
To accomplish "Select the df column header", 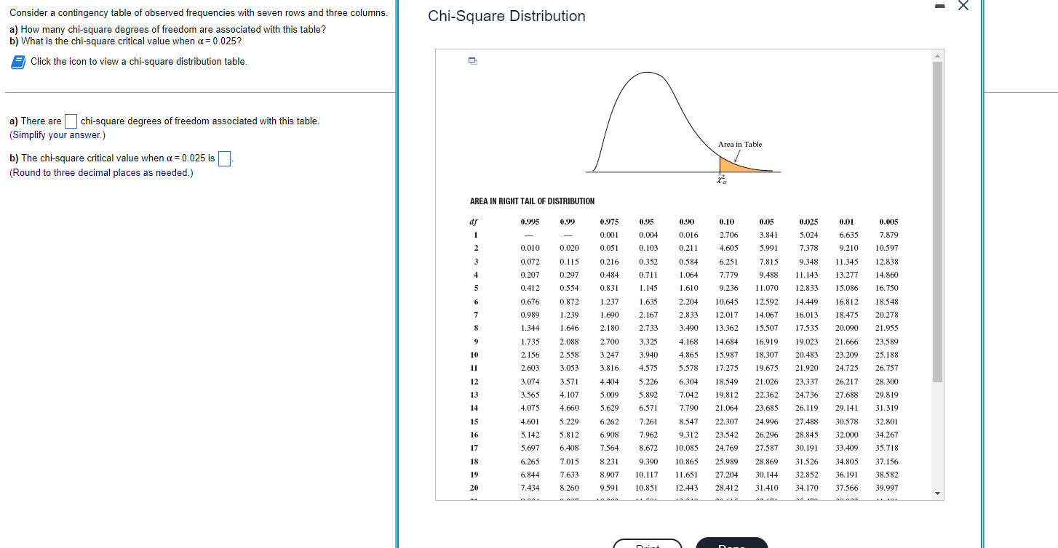I will pyautogui.click(x=474, y=222).
